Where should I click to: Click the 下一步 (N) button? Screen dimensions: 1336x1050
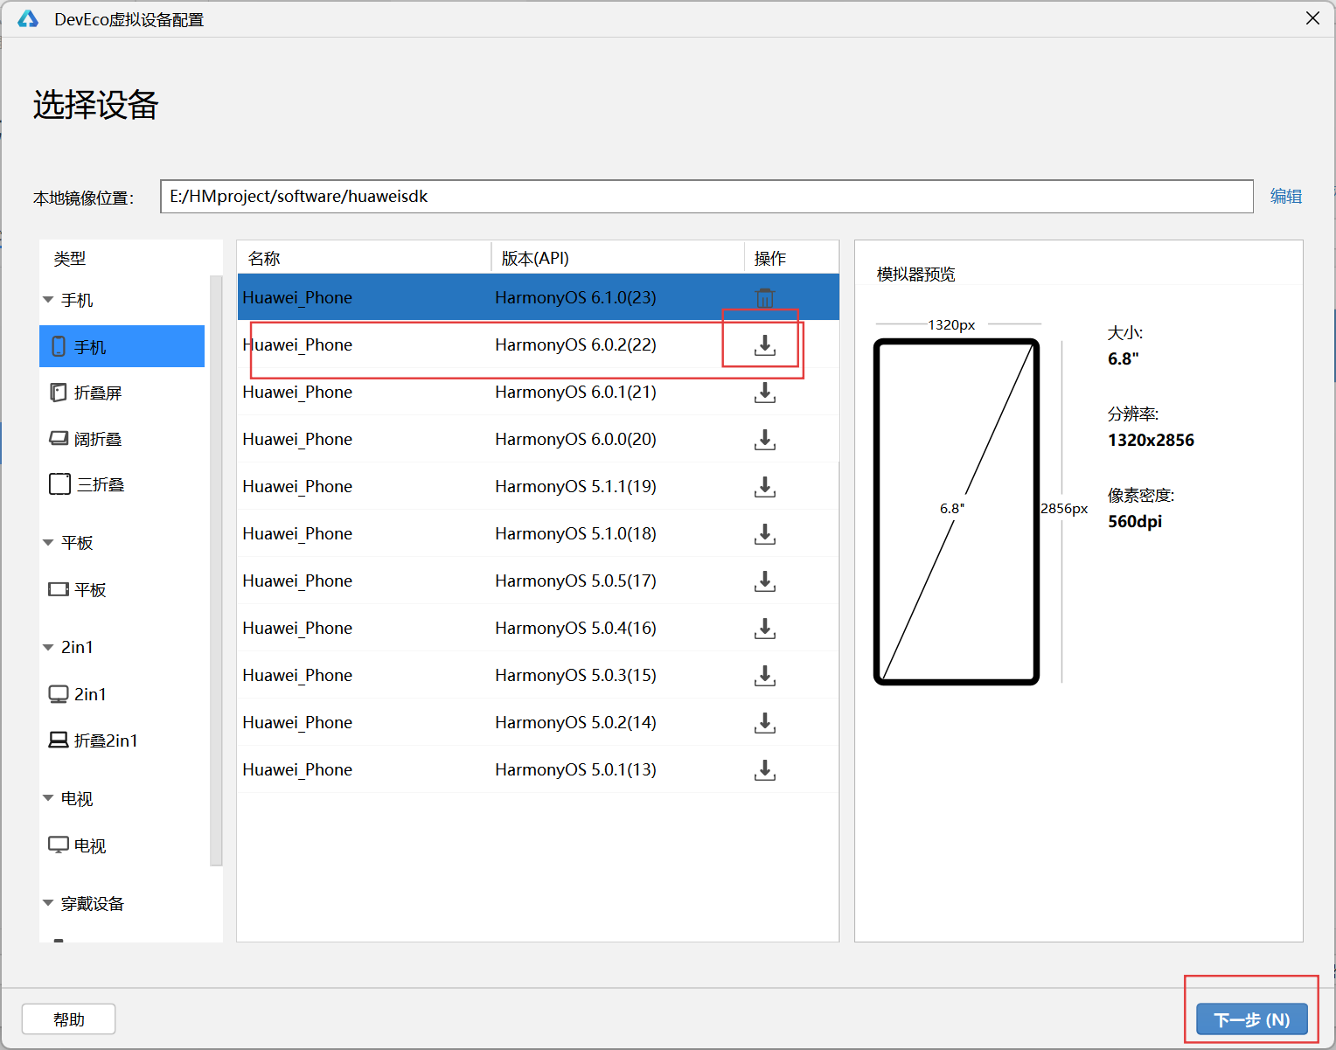(x=1252, y=1019)
